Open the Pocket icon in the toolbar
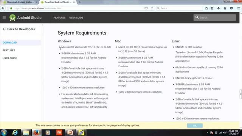 (x=231, y=8)
